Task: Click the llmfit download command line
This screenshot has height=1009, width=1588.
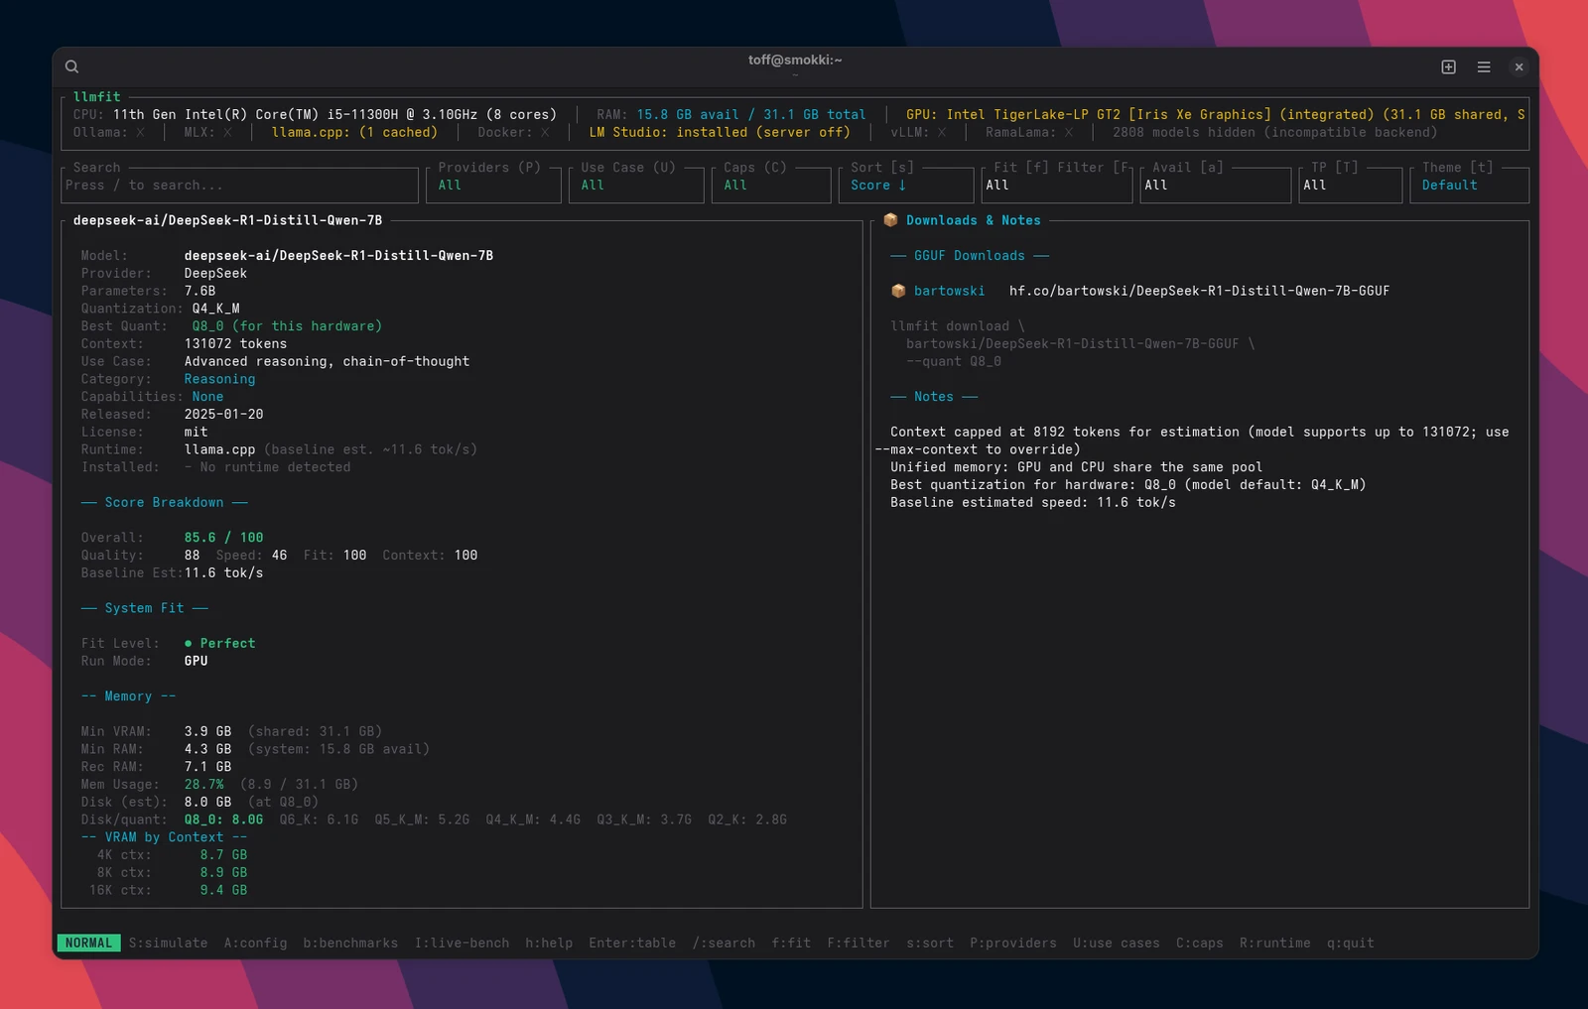Action: pyautogui.click(x=958, y=326)
